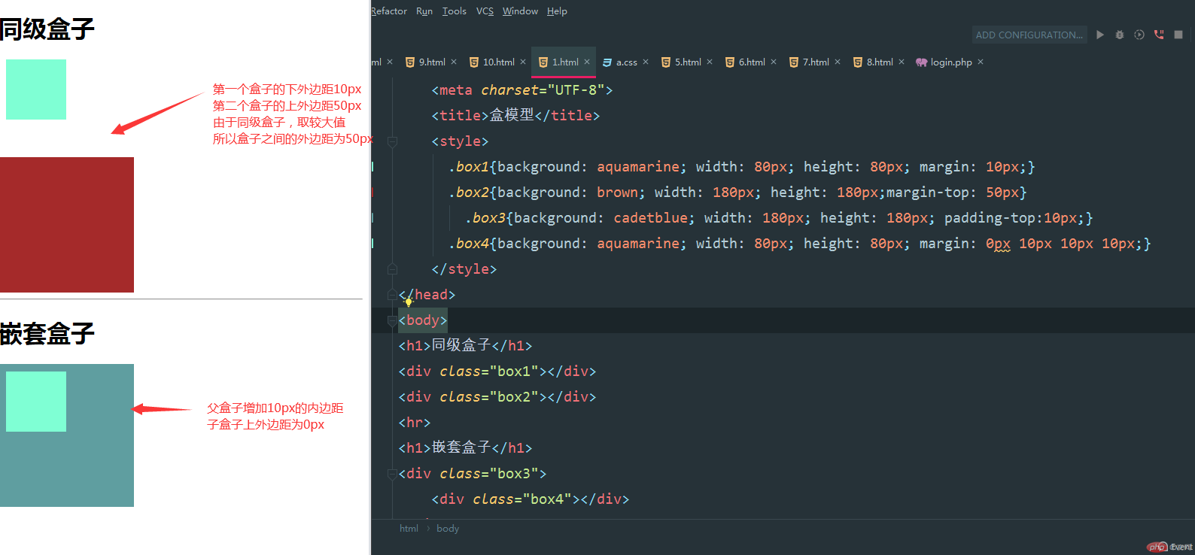Image resolution: width=1195 pixels, height=555 pixels.
Task: Switch to the 5.html tab
Action: (688, 62)
